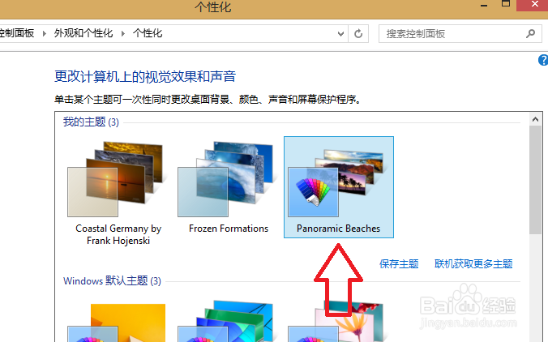The image size is (548, 342).
Task: Focus the 搜索控制面板 search field
Action: [460, 34]
